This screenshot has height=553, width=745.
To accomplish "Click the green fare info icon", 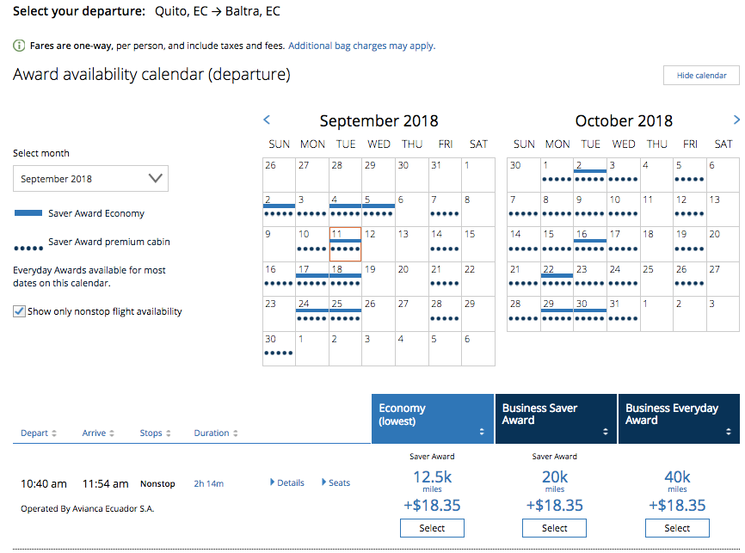I will pos(19,46).
